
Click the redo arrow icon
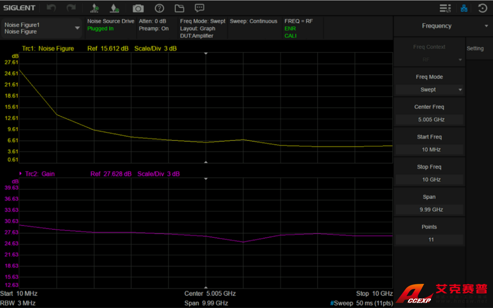[71, 8]
